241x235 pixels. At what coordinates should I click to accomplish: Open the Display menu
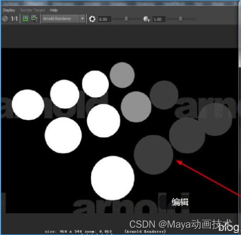[x=9, y=10]
